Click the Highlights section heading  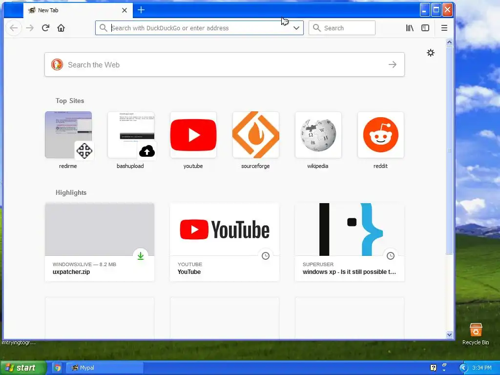click(71, 192)
